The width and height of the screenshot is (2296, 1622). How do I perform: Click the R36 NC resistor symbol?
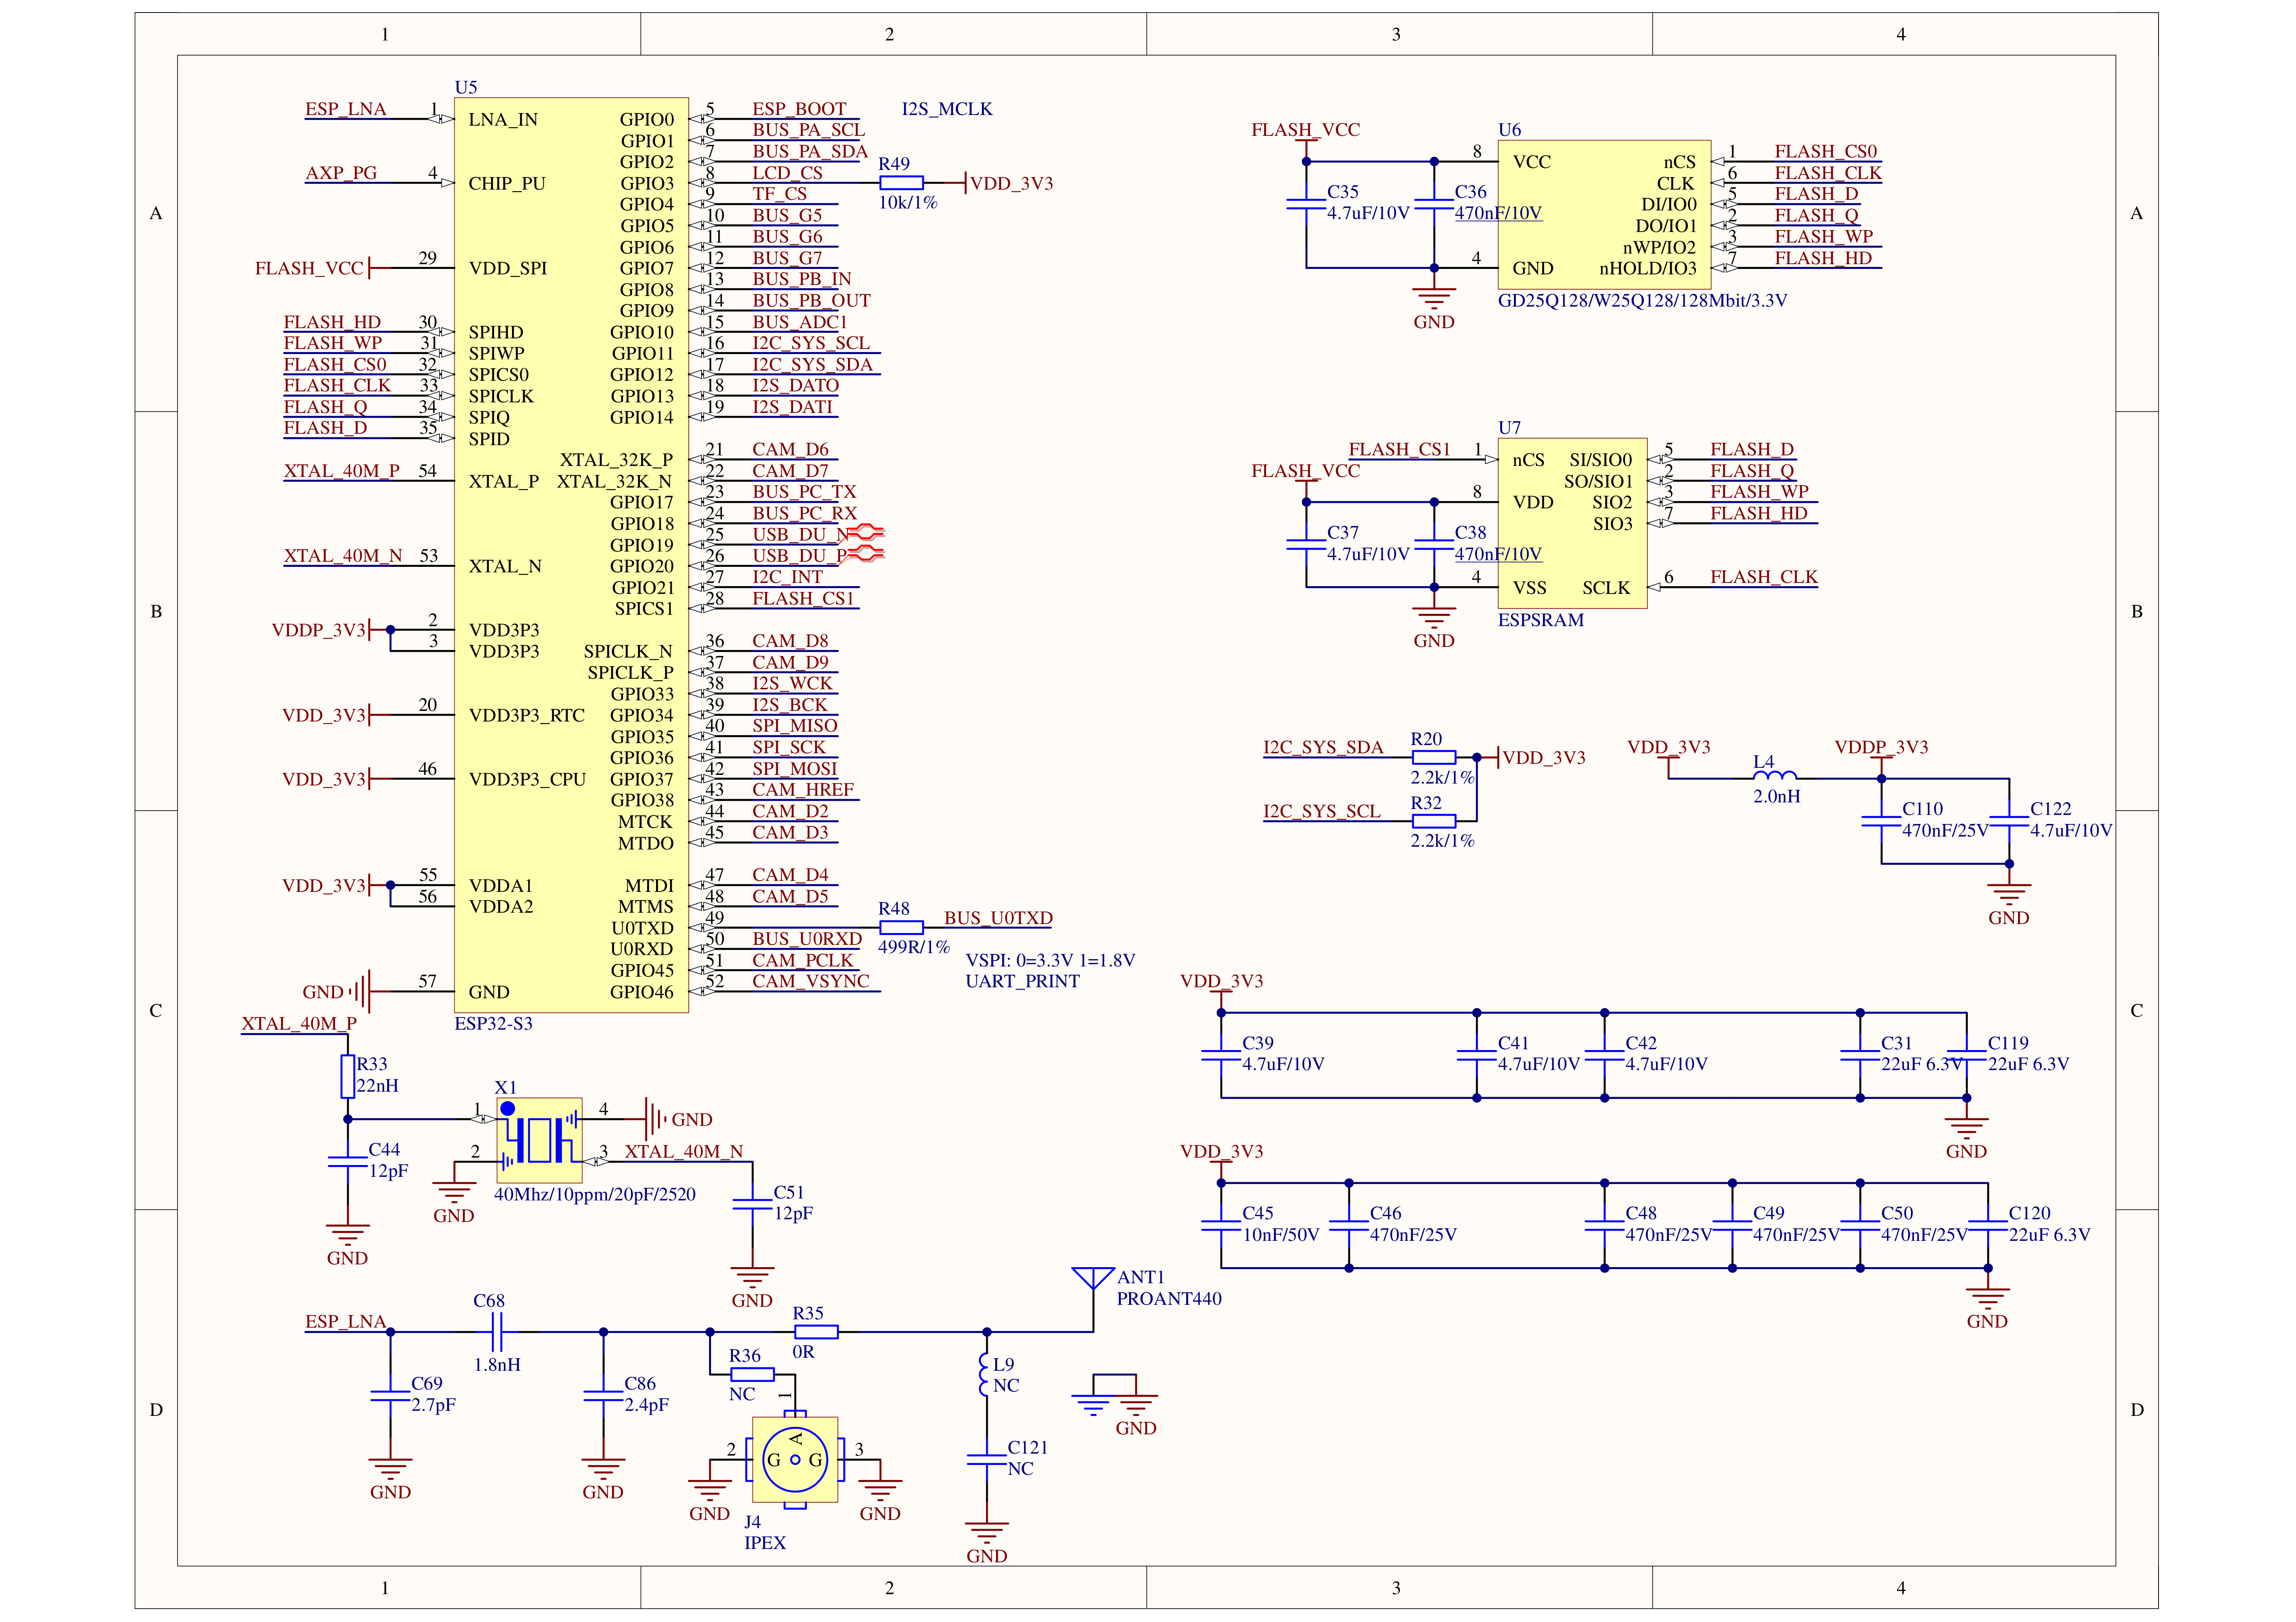[752, 1375]
